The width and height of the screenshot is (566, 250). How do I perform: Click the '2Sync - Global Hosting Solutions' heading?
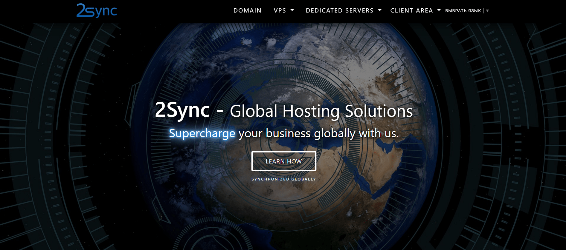pyautogui.click(x=284, y=111)
